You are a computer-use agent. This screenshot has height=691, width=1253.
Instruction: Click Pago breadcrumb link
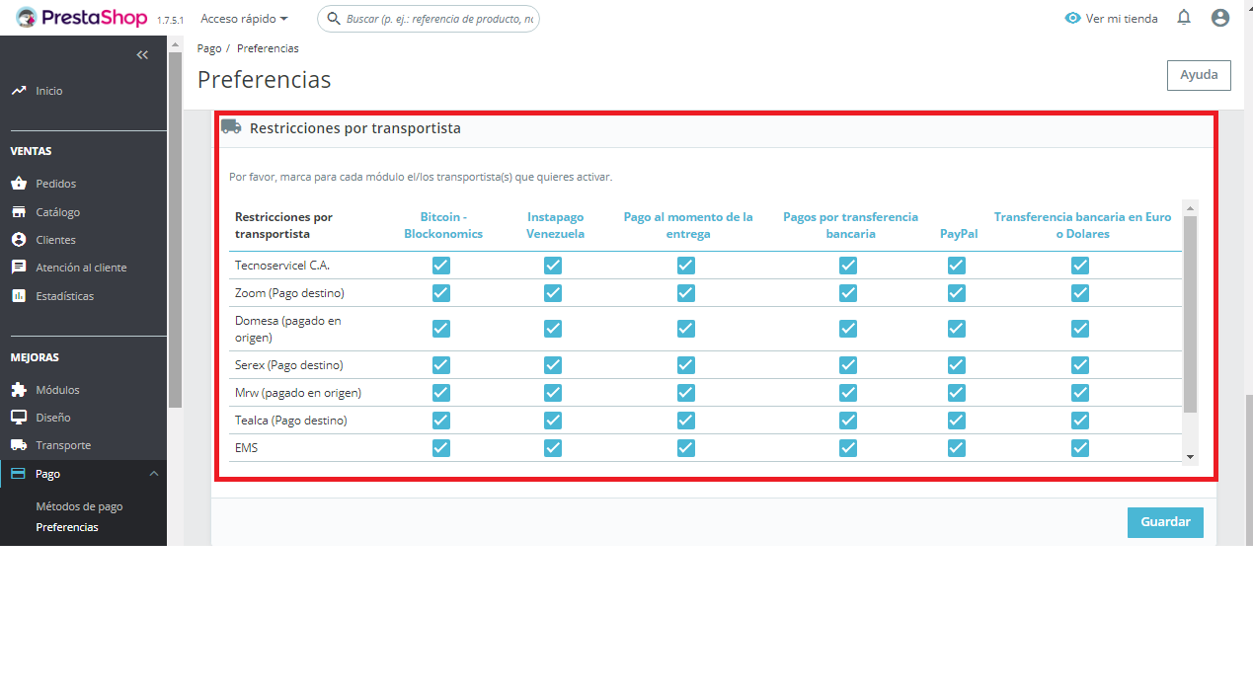[x=209, y=48]
